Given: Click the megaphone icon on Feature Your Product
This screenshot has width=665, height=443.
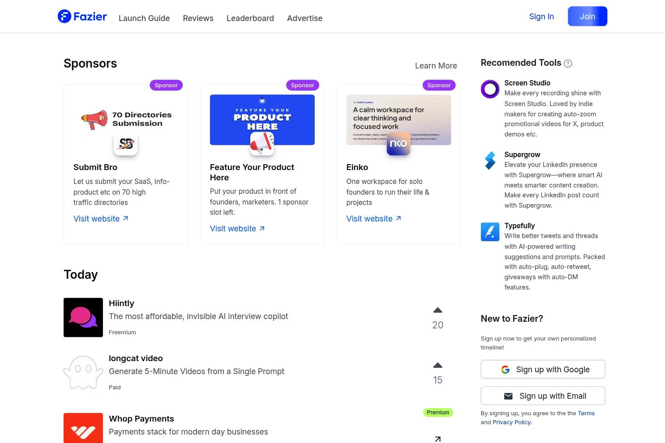Looking at the screenshot, I should (x=262, y=144).
